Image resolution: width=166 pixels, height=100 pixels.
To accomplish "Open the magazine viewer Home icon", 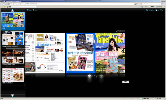I will pyautogui.click(x=27, y=10).
